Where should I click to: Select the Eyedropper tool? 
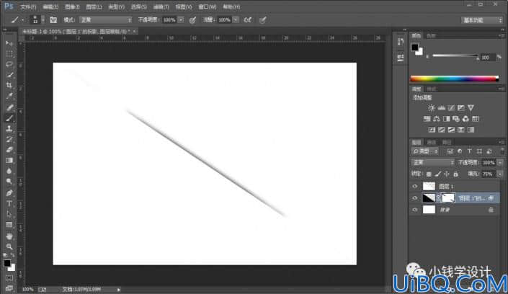pyautogui.click(x=9, y=96)
